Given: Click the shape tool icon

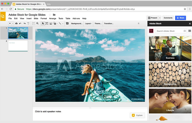Looking at the screenshot, I should (x=54, y=23).
